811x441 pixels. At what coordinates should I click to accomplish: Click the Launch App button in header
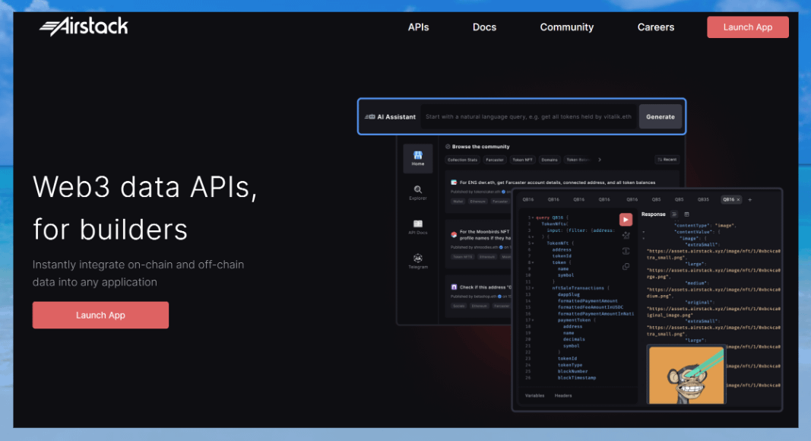click(747, 27)
